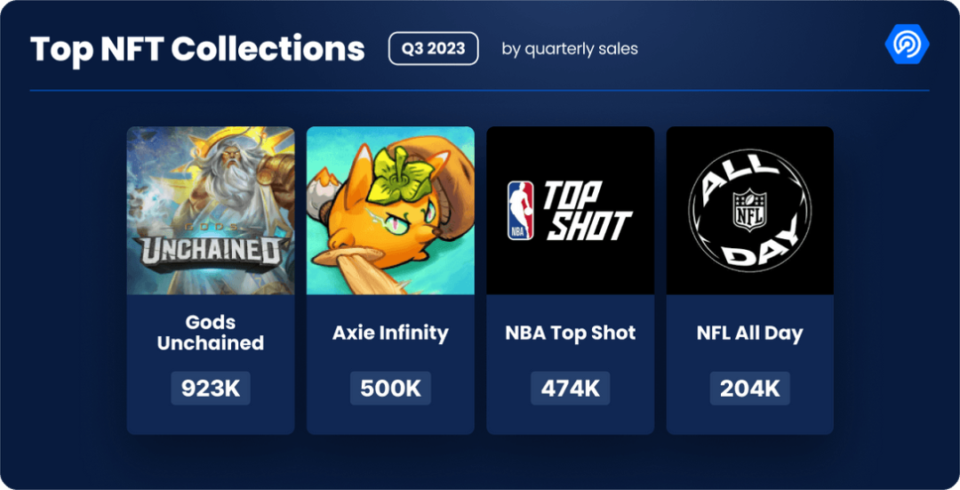The height and width of the screenshot is (490, 960).
Task: Click the 204K sales badge
Action: tap(749, 389)
